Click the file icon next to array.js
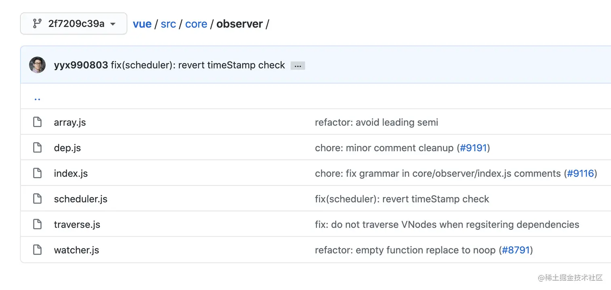This screenshot has width=611, height=290. tap(37, 122)
